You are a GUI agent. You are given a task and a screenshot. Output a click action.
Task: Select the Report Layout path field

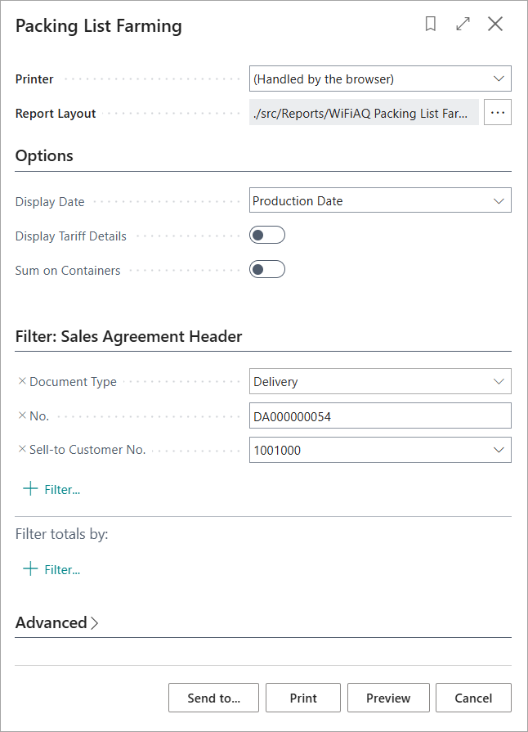pos(364,113)
